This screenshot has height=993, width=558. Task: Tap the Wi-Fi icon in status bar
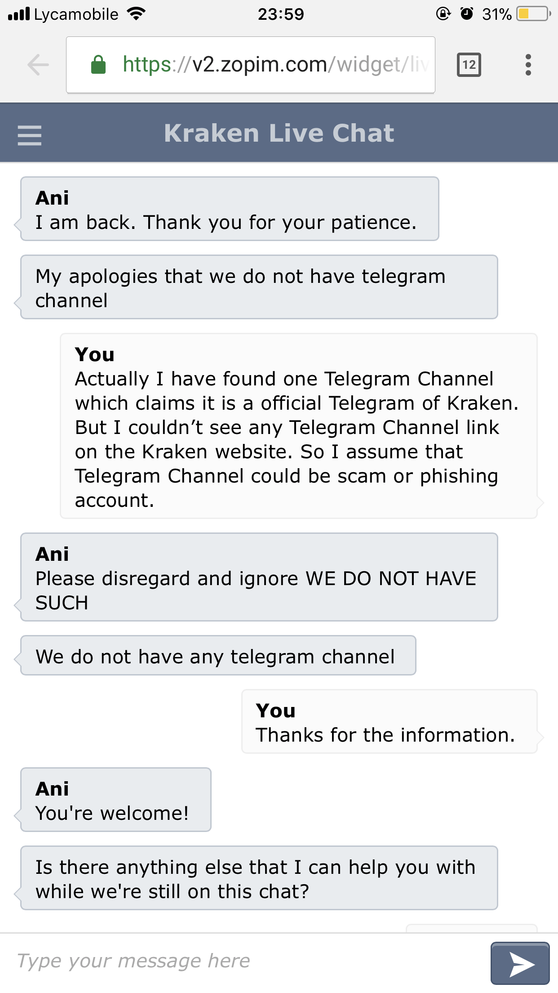(136, 14)
